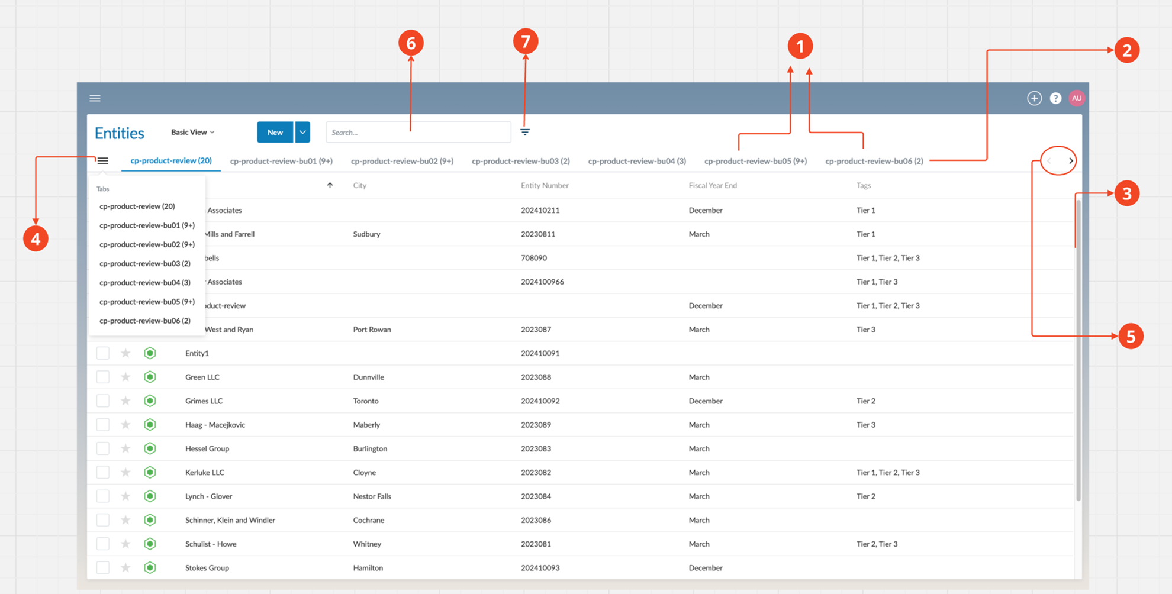The image size is (1172, 594).
Task: Click the AU user avatar
Action: pos(1077,98)
